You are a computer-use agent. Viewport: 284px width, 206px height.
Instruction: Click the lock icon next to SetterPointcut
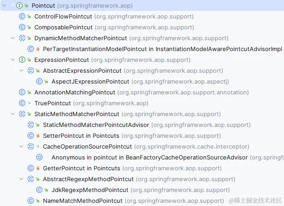tap(38, 136)
